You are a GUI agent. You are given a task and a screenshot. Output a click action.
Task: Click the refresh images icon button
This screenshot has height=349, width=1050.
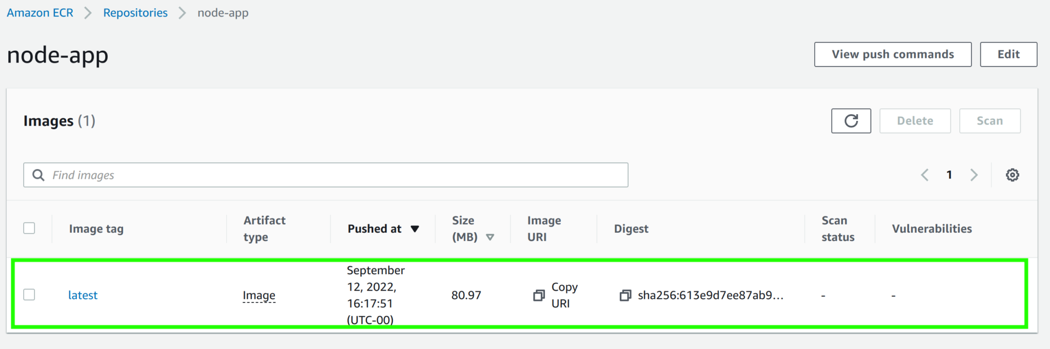pyautogui.click(x=851, y=121)
